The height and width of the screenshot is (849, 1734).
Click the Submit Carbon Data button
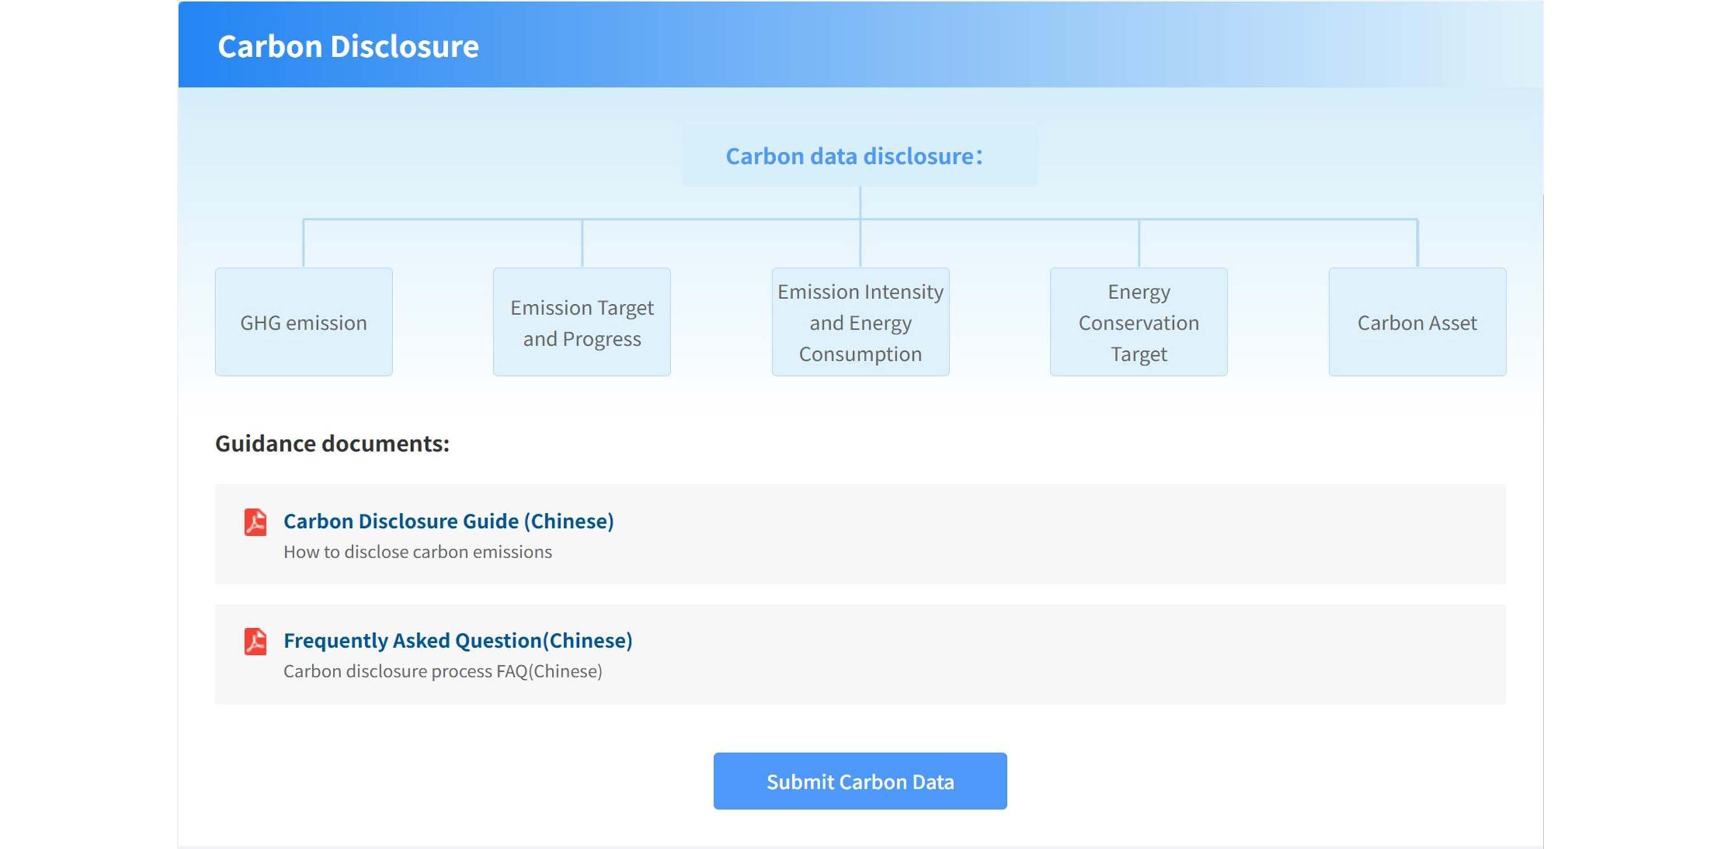point(860,781)
